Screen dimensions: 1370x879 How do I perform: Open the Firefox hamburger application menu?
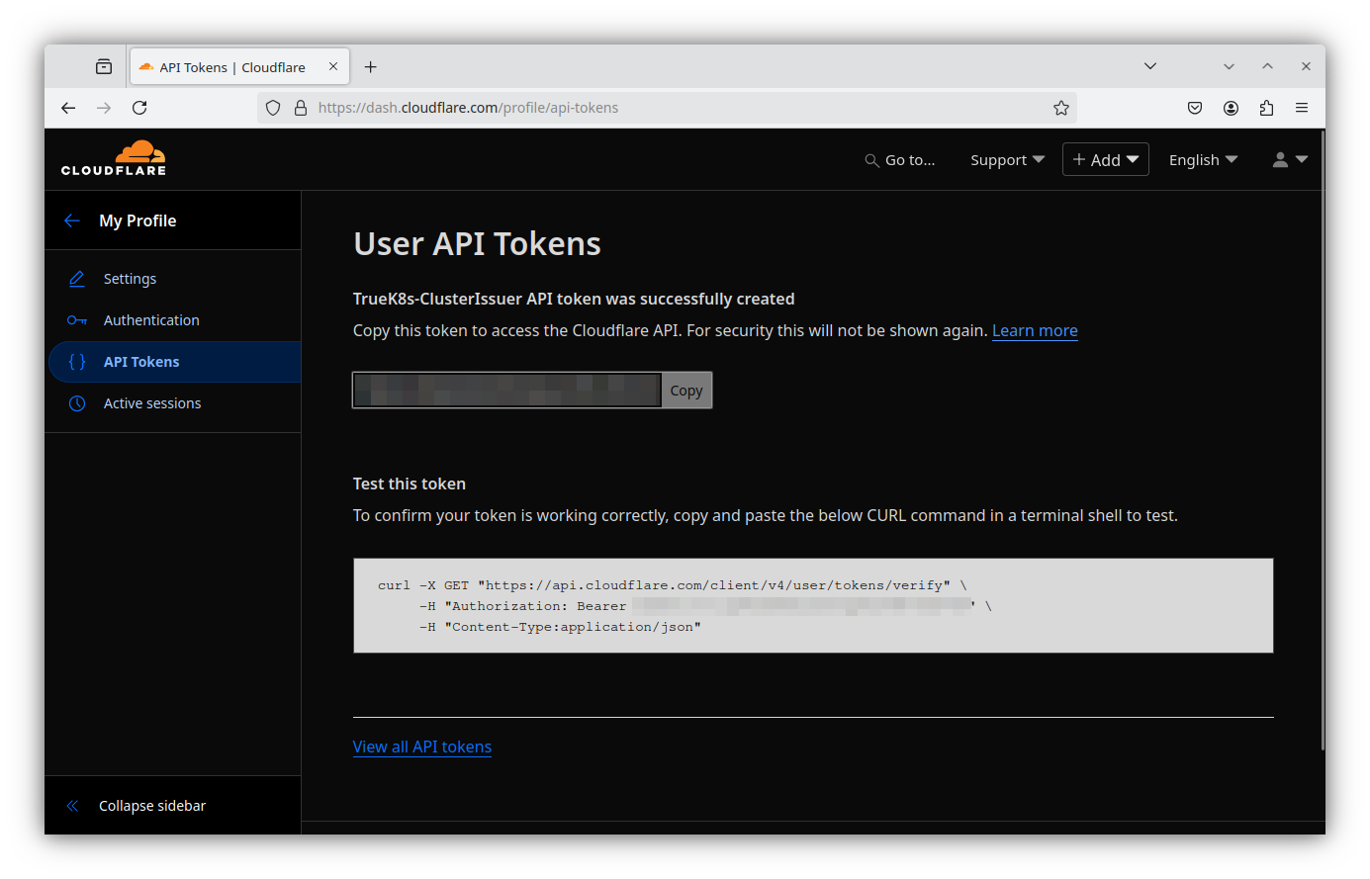click(1302, 108)
